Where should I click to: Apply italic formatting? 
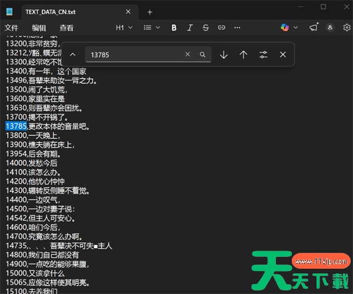coord(189,28)
